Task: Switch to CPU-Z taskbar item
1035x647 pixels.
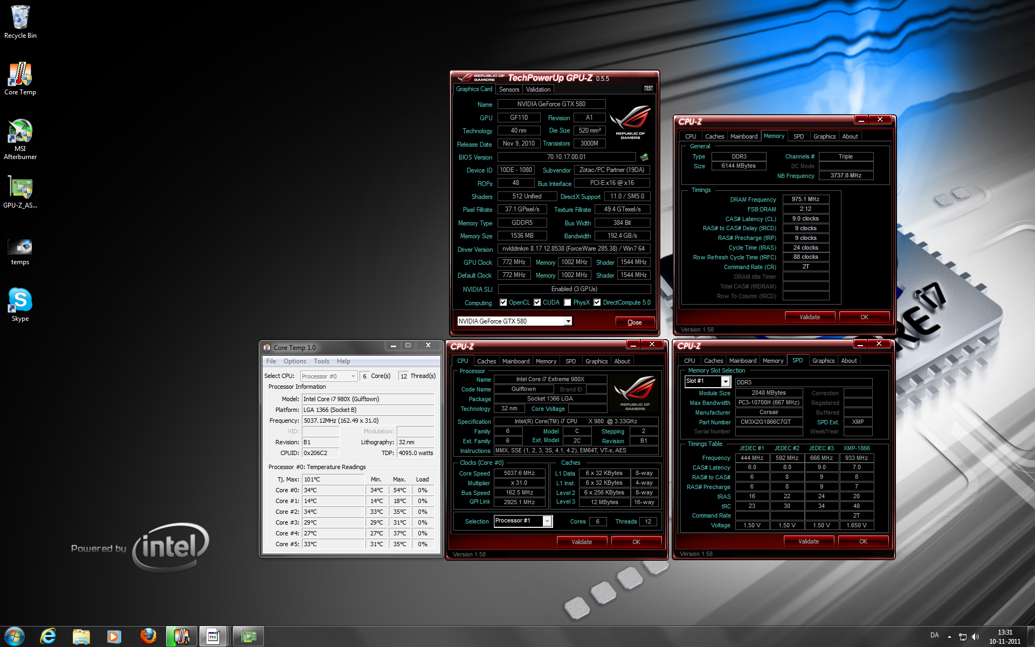Action: pyautogui.click(x=213, y=636)
